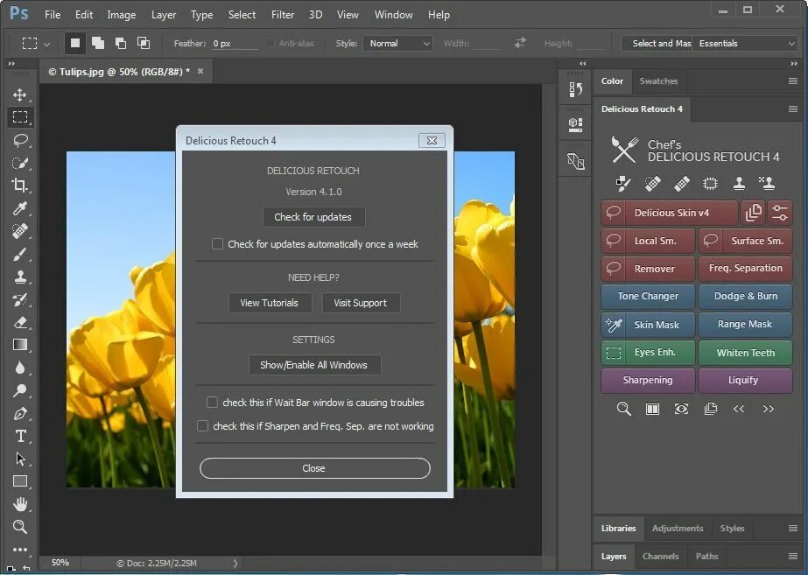Open the Color panel options menu
The image size is (808, 575).
tap(793, 81)
